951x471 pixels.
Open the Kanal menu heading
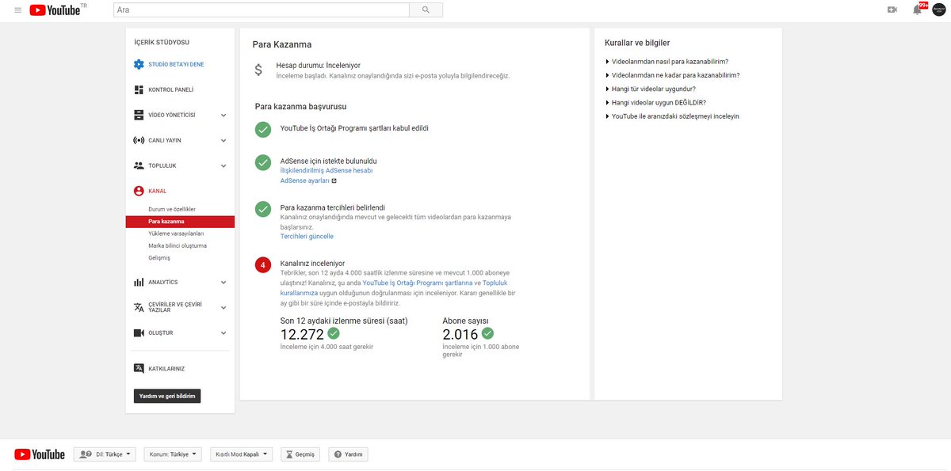tap(157, 191)
